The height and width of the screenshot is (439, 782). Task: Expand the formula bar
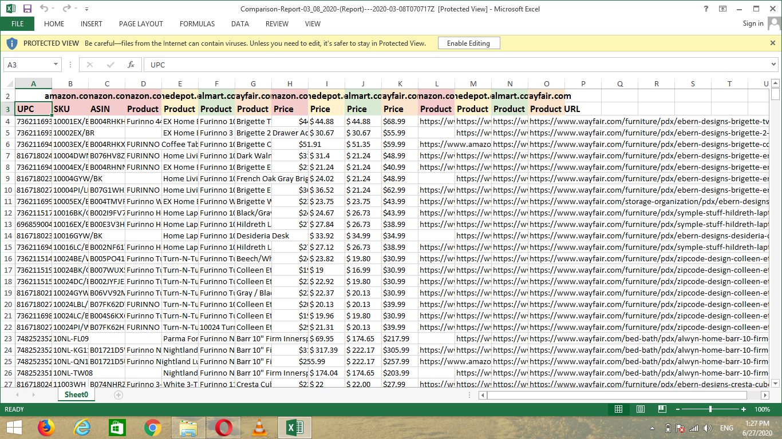pyautogui.click(x=774, y=65)
